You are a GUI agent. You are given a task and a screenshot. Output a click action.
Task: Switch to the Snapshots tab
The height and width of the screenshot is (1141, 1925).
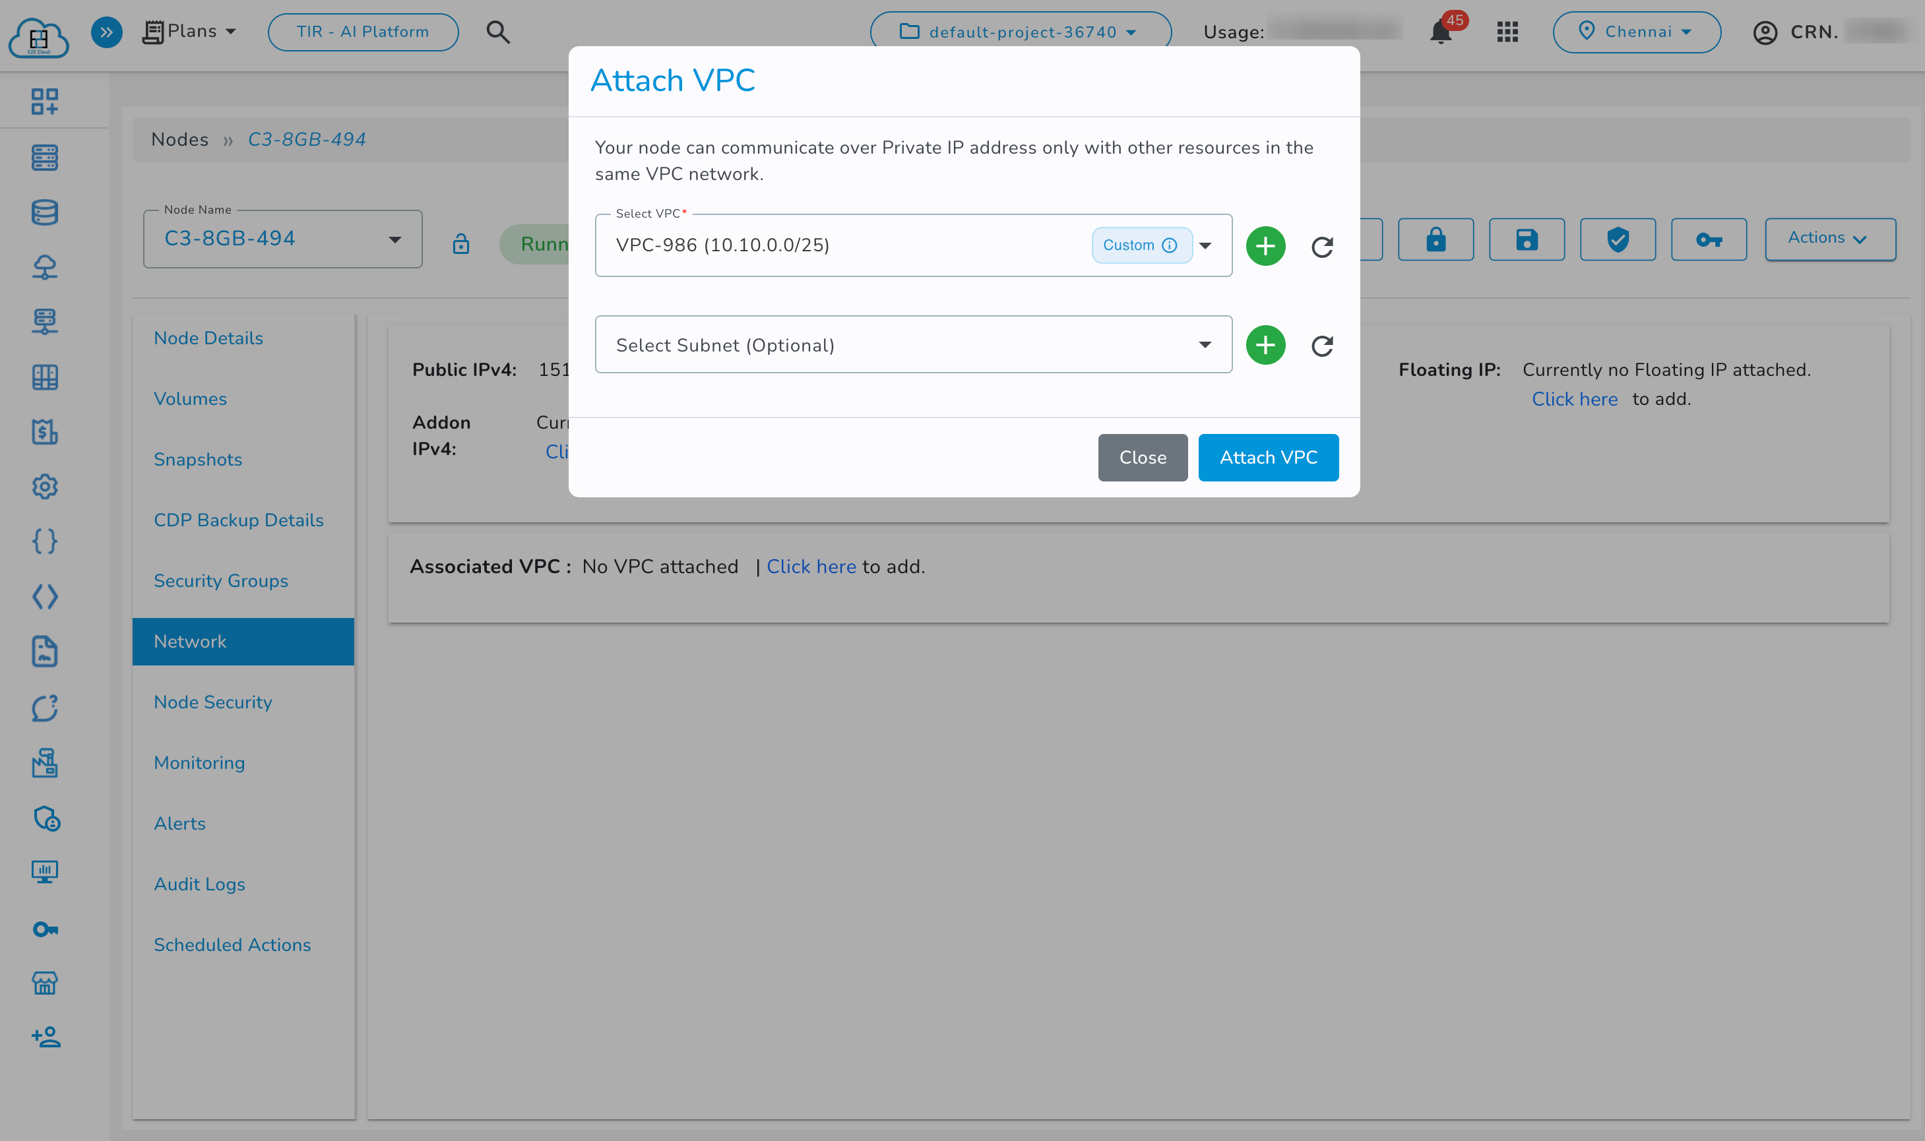click(x=198, y=459)
